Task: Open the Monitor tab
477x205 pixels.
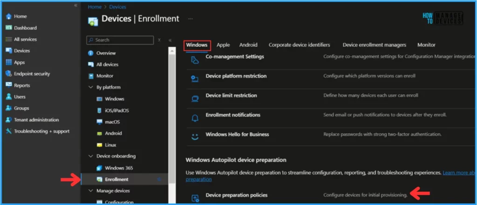Action: pyautogui.click(x=426, y=45)
